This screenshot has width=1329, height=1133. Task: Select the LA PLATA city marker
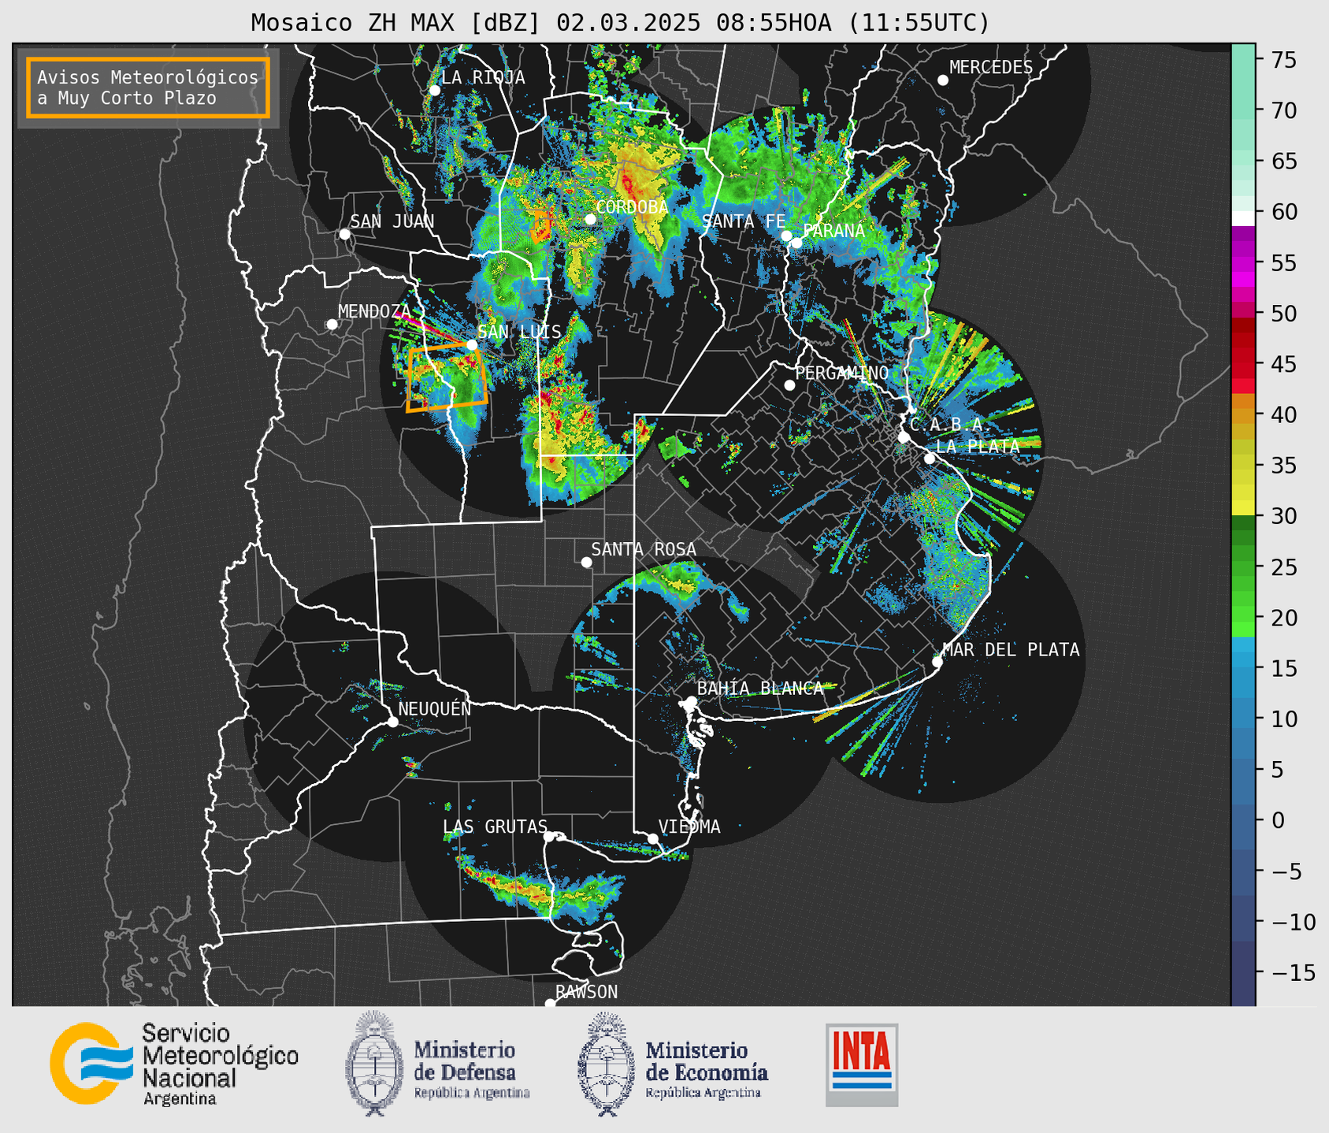coord(930,459)
